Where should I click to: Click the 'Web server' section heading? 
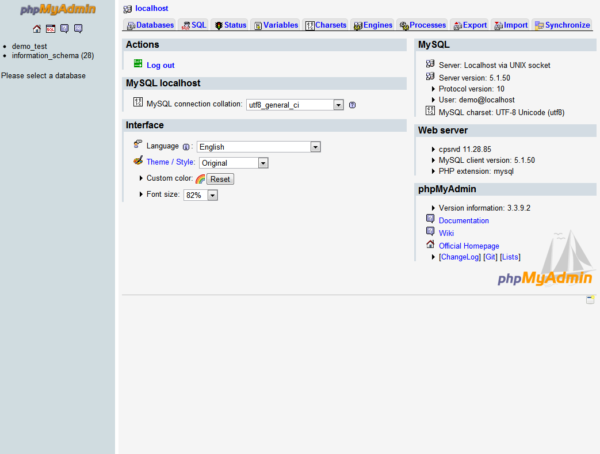[x=443, y=131]
